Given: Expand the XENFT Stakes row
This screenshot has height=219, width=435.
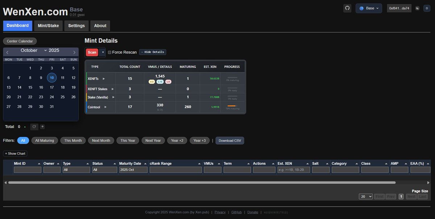Looking at the screenshot, I should (x=112, y=89).
